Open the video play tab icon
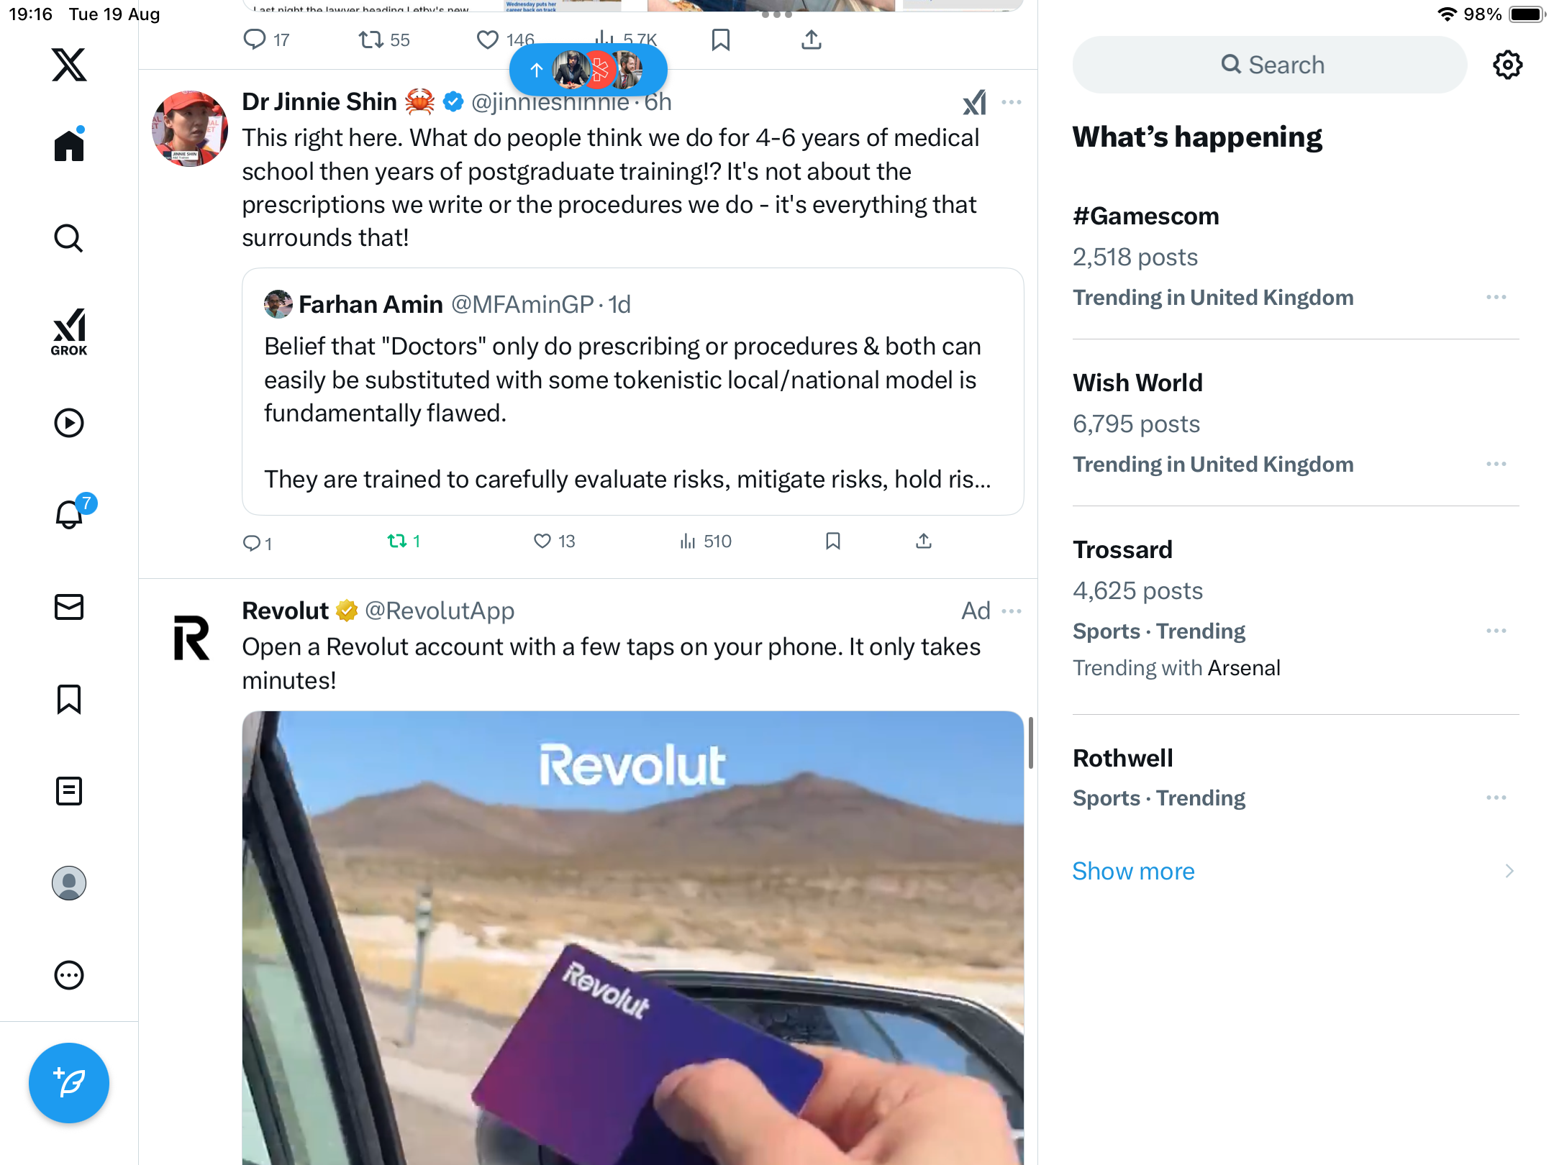 (69, 423)
